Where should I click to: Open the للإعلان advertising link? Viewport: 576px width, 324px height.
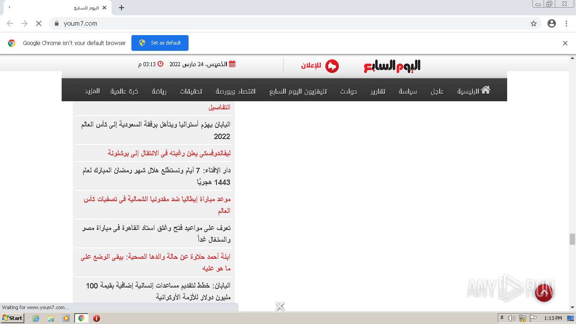(311, 66)
